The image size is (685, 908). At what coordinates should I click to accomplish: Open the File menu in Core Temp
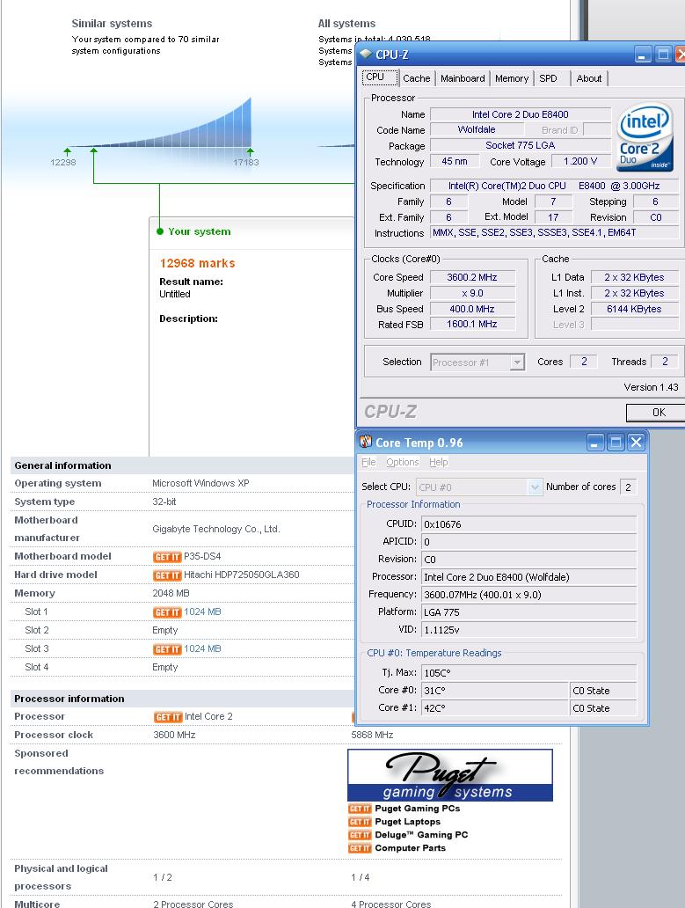point(368,462)
